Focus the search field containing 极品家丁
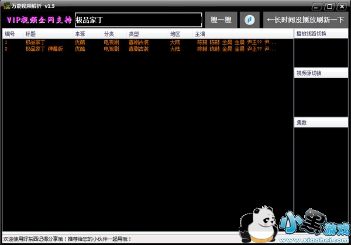Image resolution: width=351 pixels, height=245 pixels. pos(138,20)
